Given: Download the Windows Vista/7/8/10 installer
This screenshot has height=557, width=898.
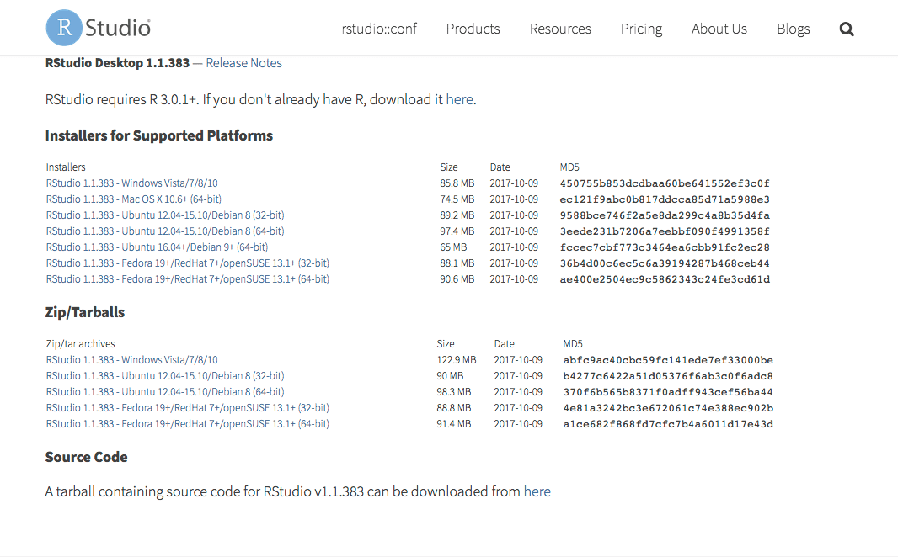Looking at the screenshot, I should point(132,183).
